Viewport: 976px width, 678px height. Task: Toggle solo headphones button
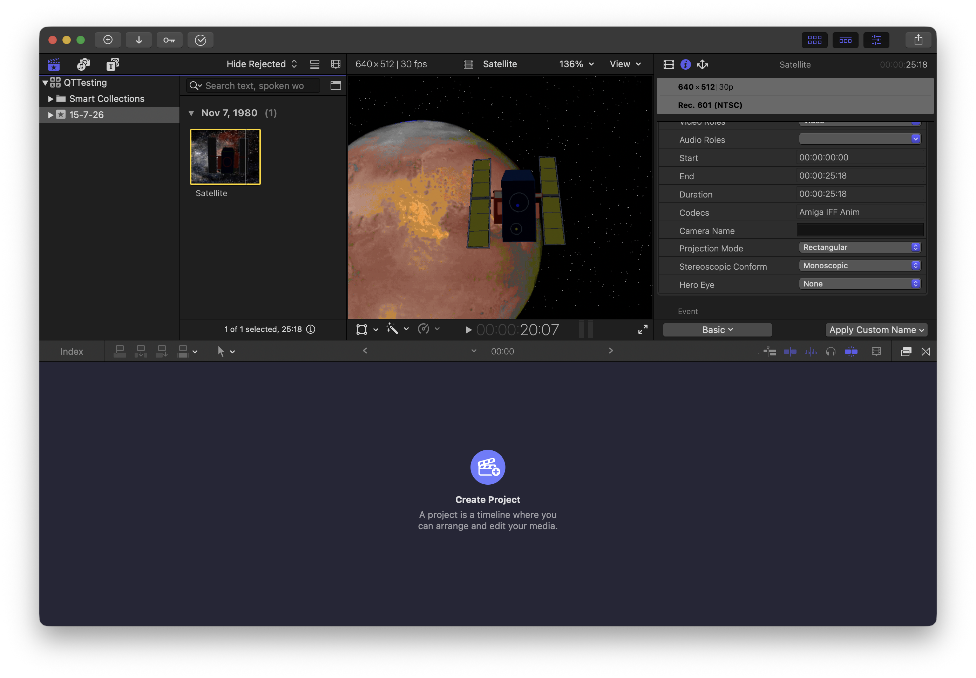(831, 352)
